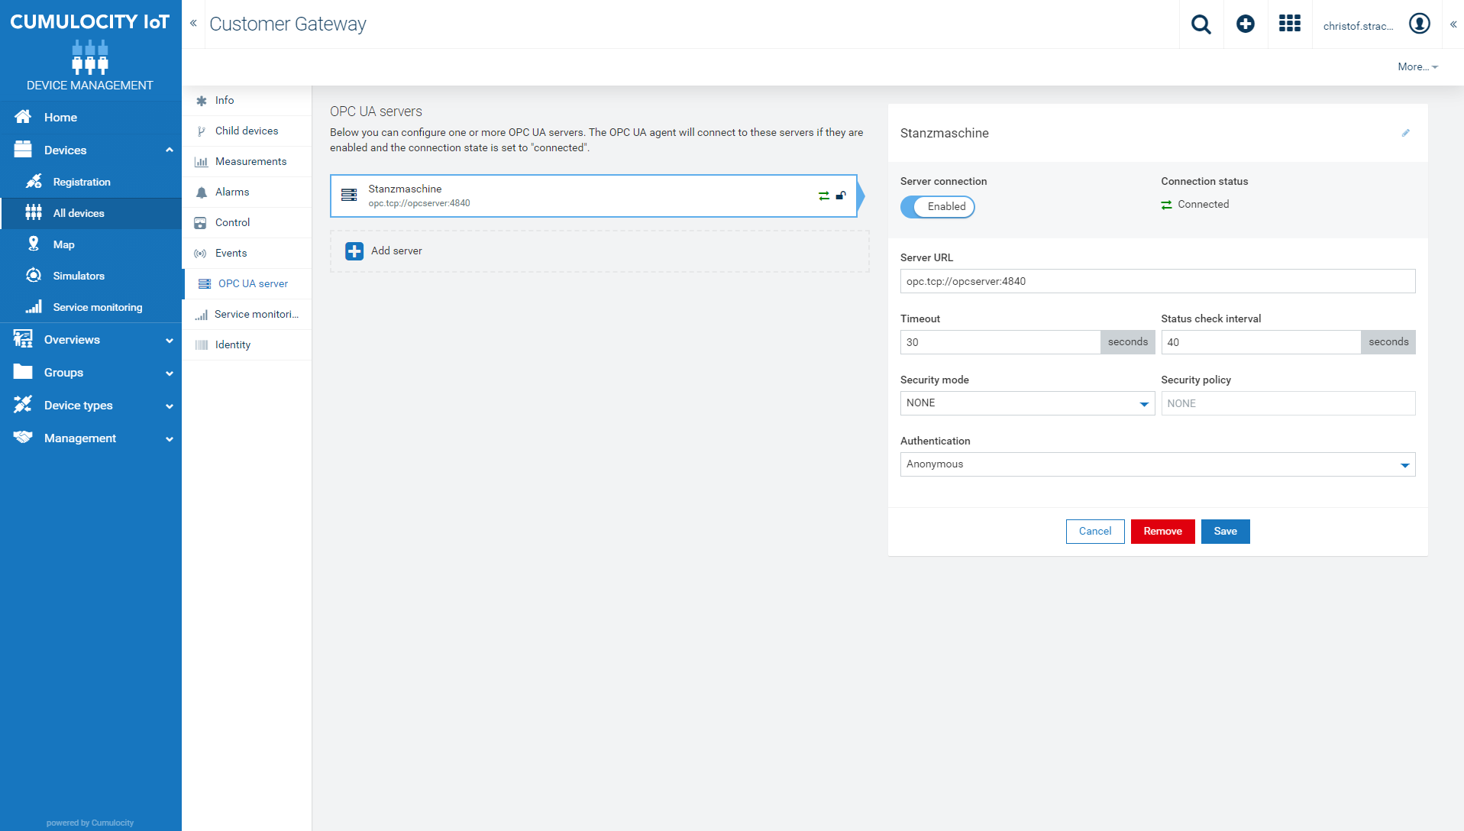Click the Connected status arrows icon

point(1166,205)
